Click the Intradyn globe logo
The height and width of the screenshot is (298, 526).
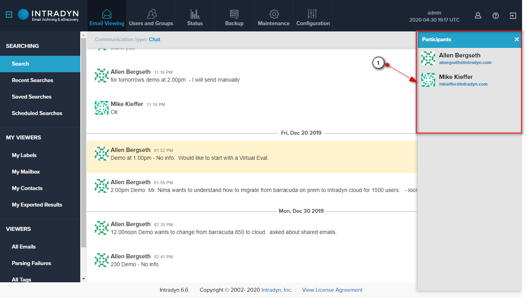point(23,15)
